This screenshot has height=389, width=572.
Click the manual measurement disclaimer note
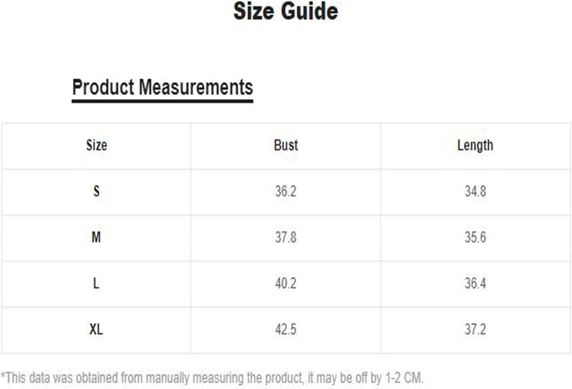[x=212, y=378]
